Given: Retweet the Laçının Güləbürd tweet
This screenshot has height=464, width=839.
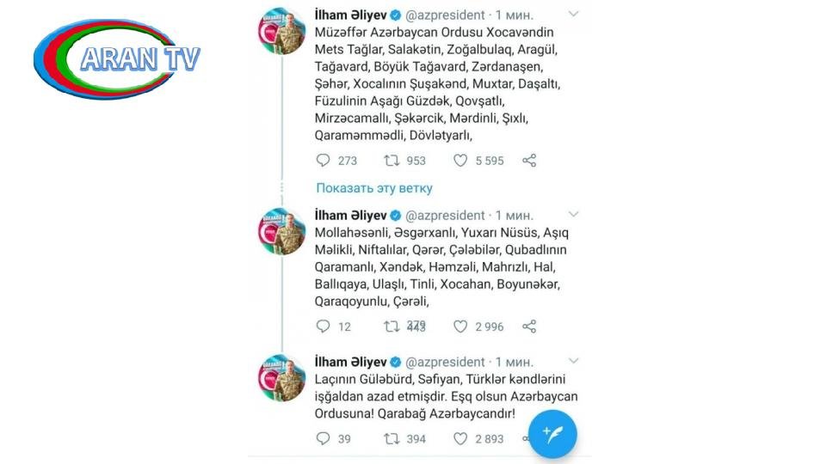Looking at the screenshot, I should (391, 438).
